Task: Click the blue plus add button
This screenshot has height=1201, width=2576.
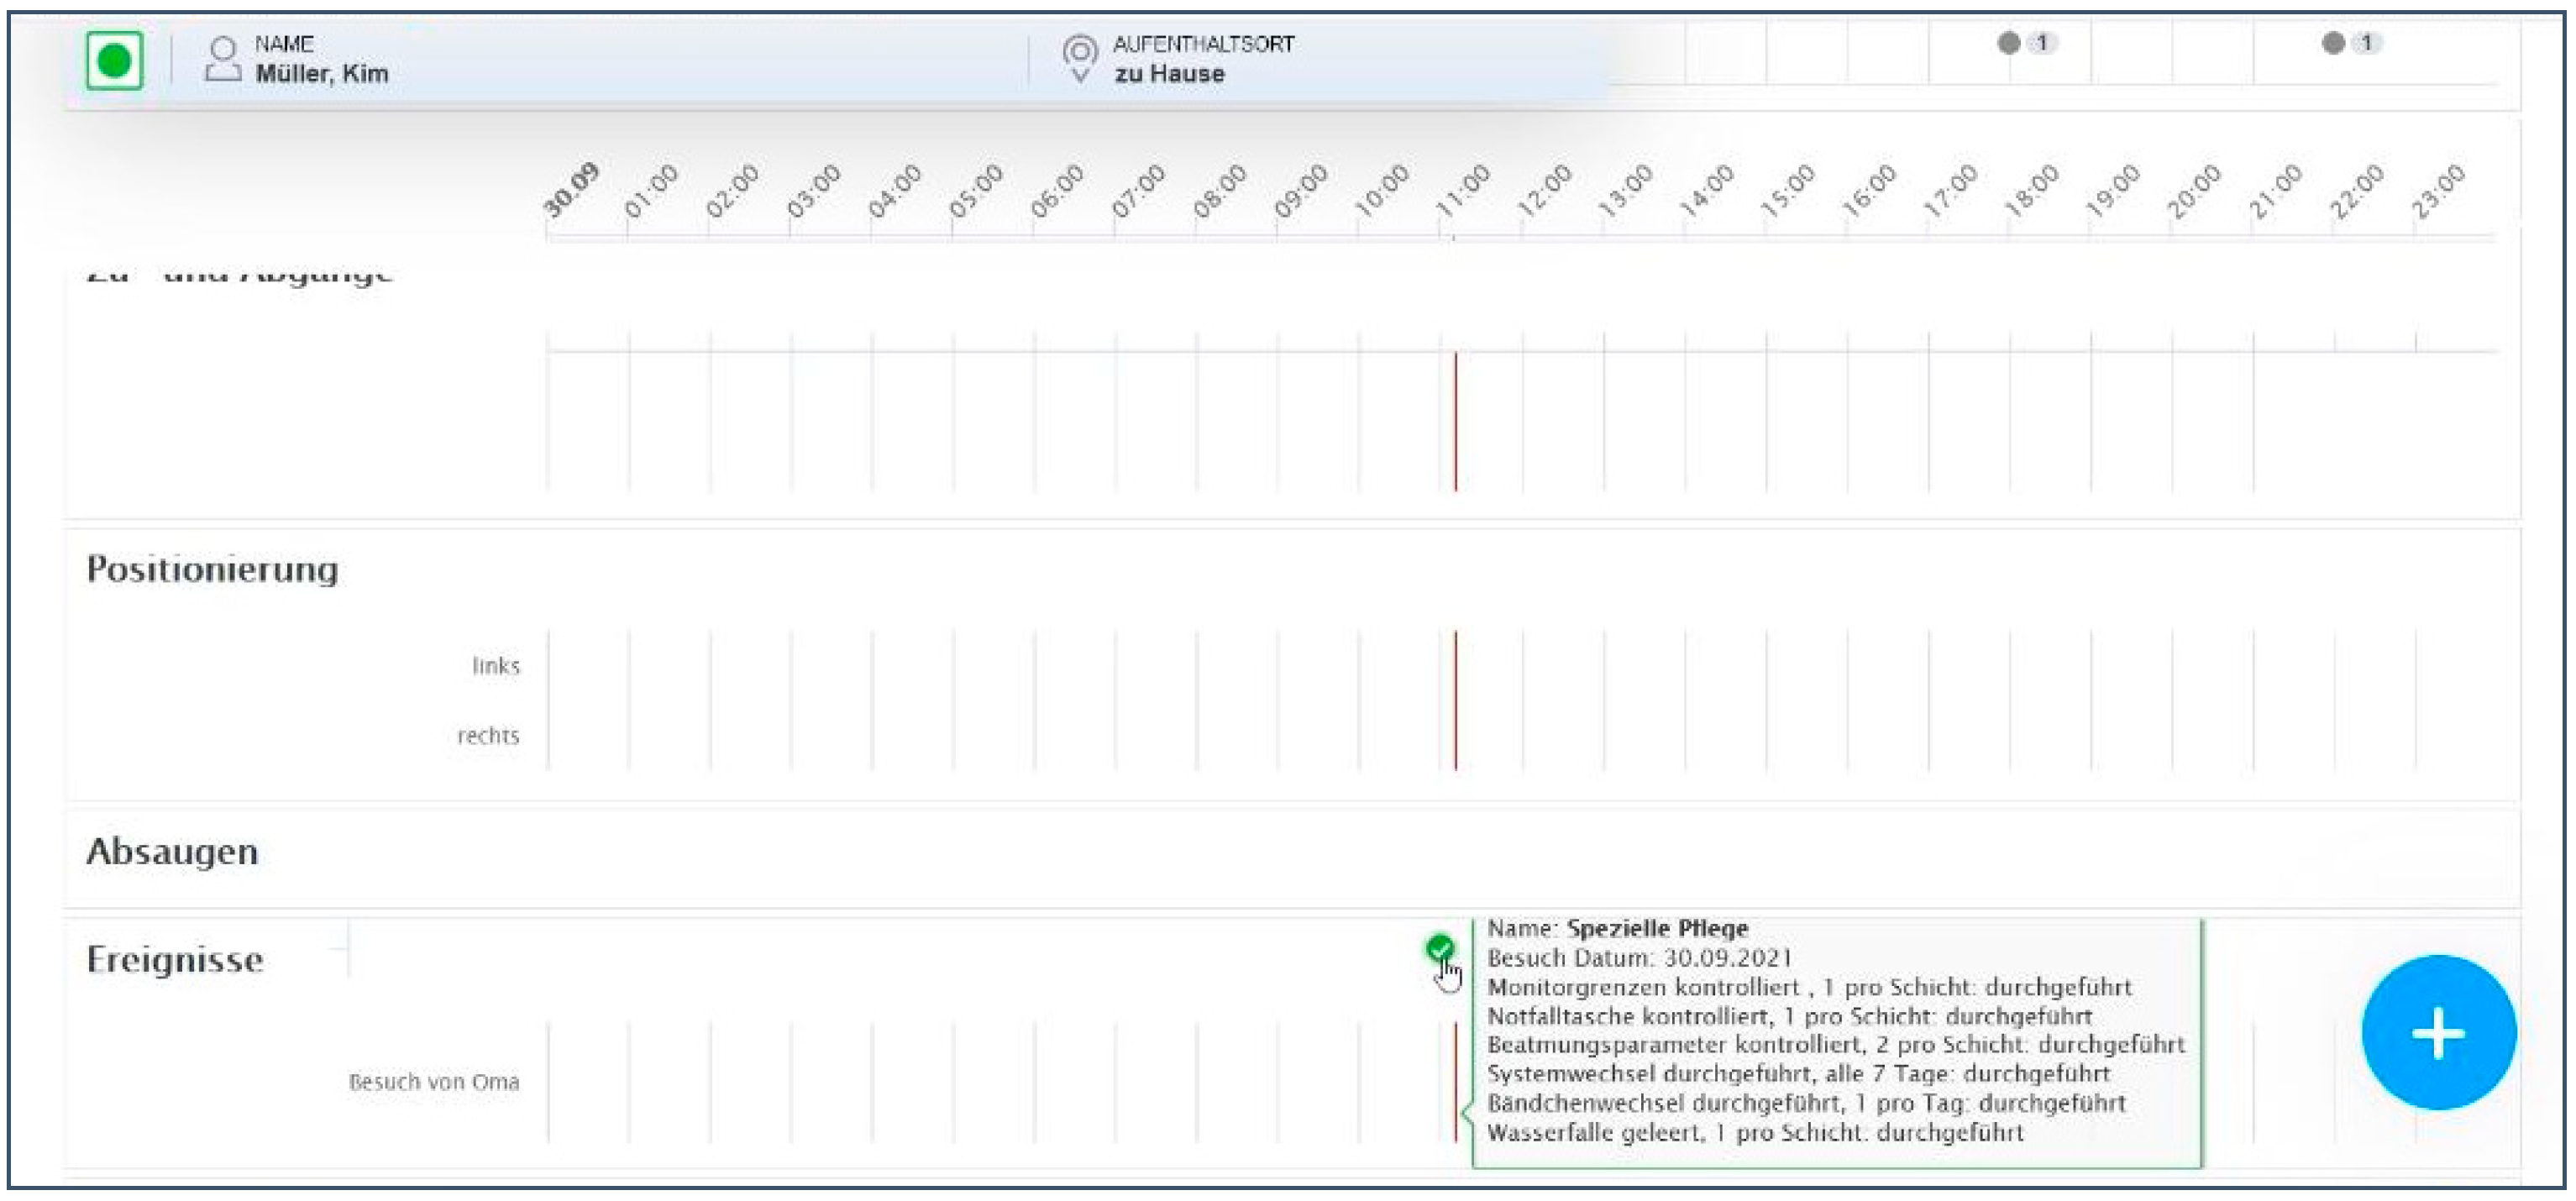Action: click(x=2438, y=1033)
